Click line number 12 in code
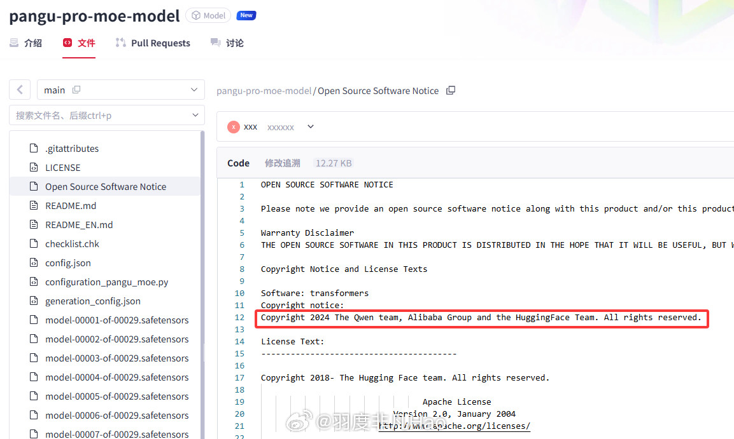Screen dimensions: 734x439 coord(239,318)
